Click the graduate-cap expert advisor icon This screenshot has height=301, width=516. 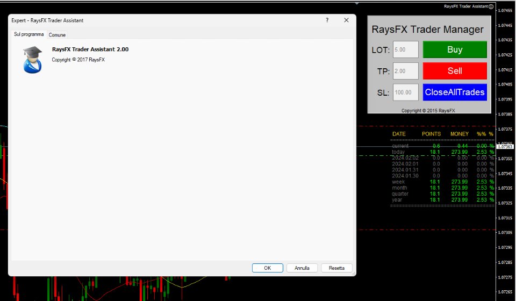coord(33,59)
